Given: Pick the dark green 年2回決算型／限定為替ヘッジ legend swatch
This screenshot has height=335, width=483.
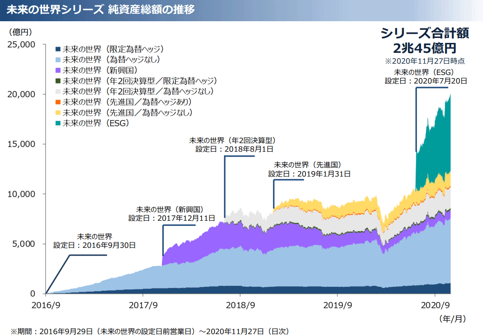Looking at the screenshot, I should point(58,81).
